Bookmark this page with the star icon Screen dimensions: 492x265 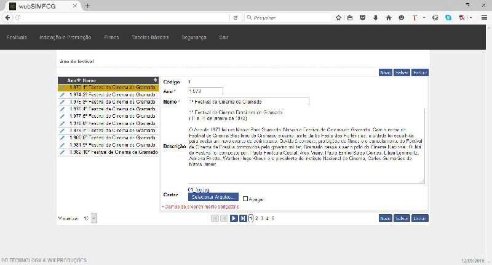338,18
